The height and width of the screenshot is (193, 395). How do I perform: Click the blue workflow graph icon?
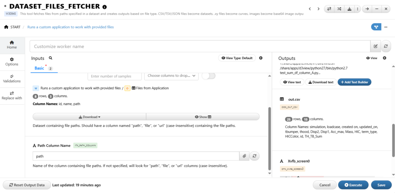point(376,27)
